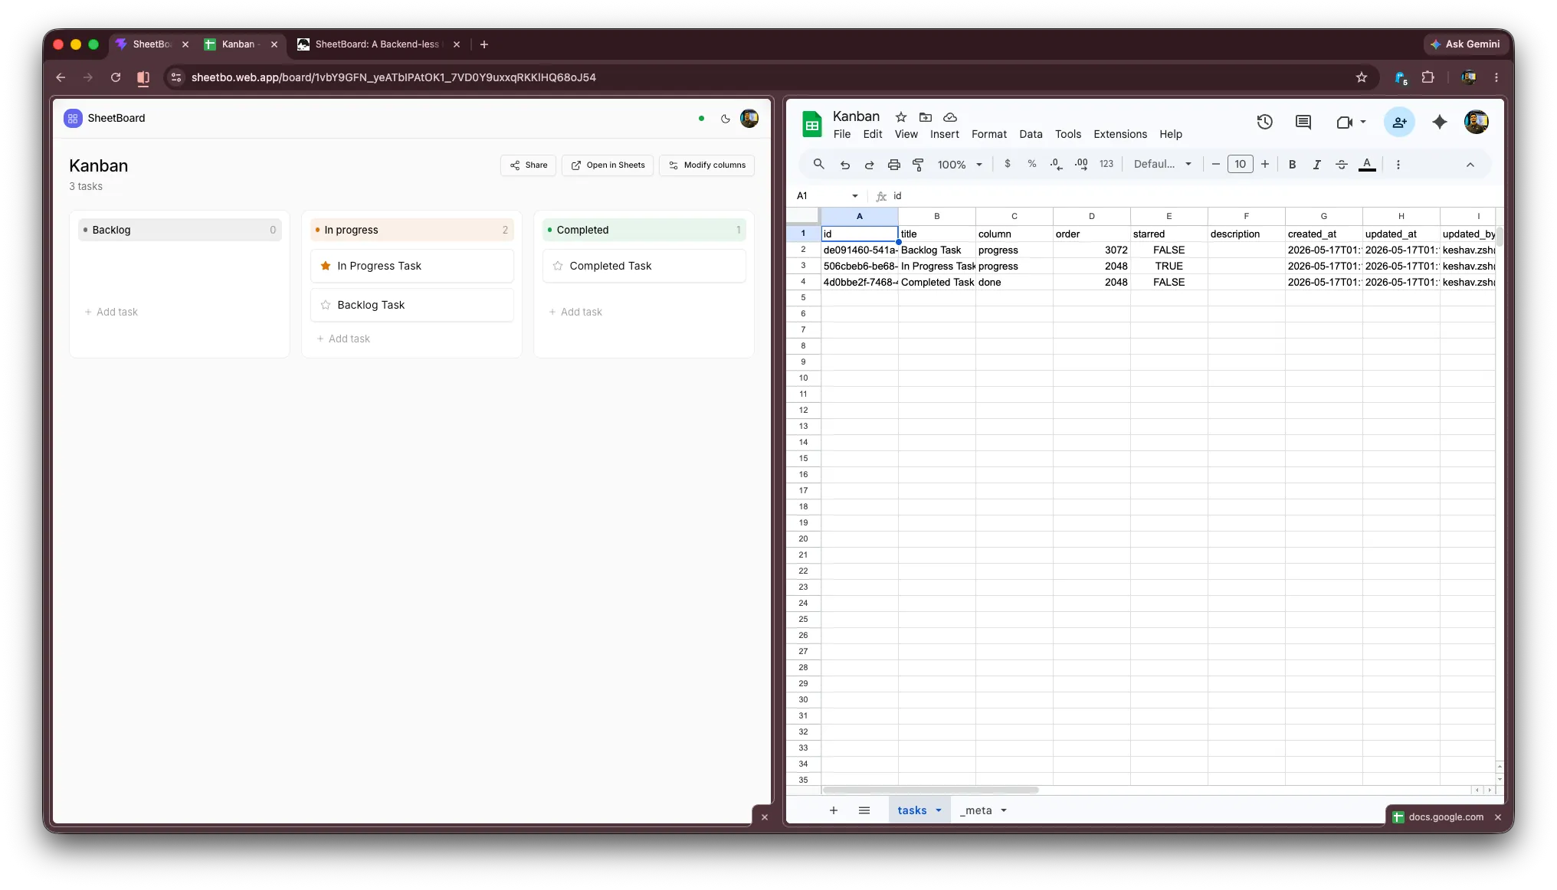Toggle dark mode moon icon in SheetBoard
Screen dimensions: 1557x890
725,119
